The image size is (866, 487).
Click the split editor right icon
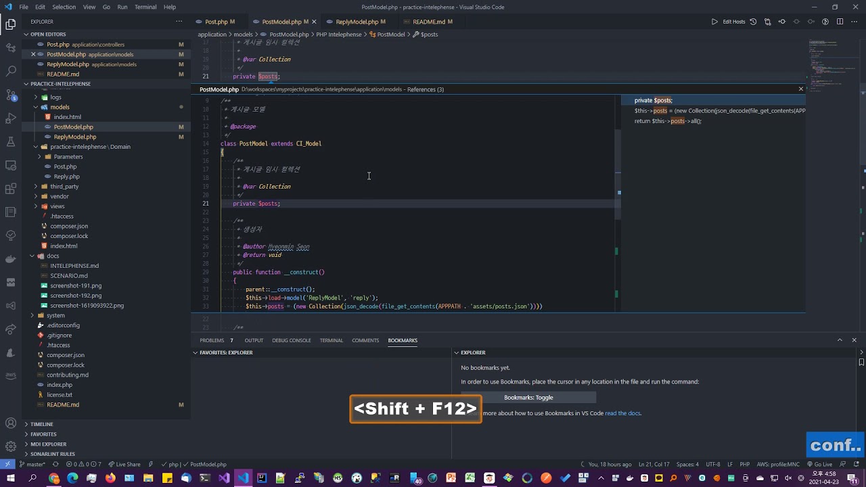(840, 22)
